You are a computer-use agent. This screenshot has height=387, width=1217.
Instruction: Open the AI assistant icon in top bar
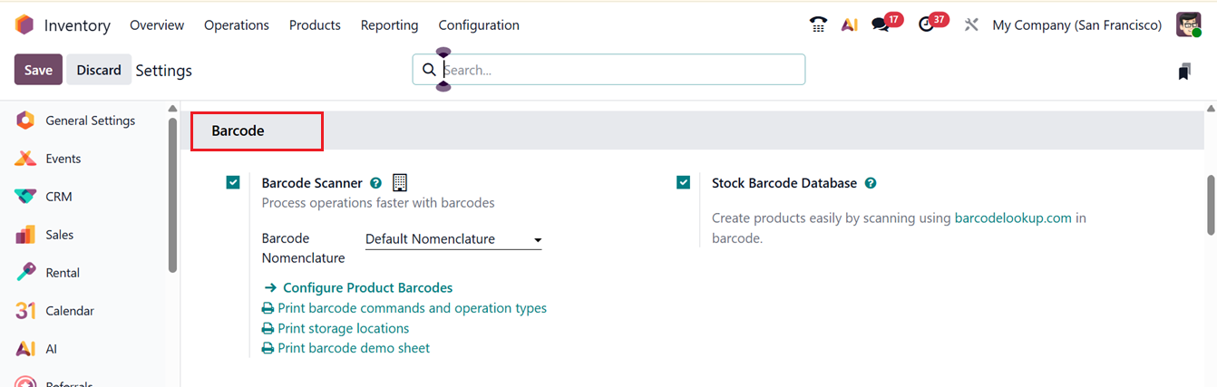(x=850, y=25)
